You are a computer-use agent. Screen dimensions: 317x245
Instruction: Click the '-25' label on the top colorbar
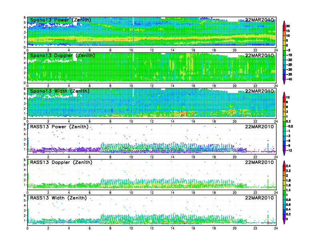289,65
